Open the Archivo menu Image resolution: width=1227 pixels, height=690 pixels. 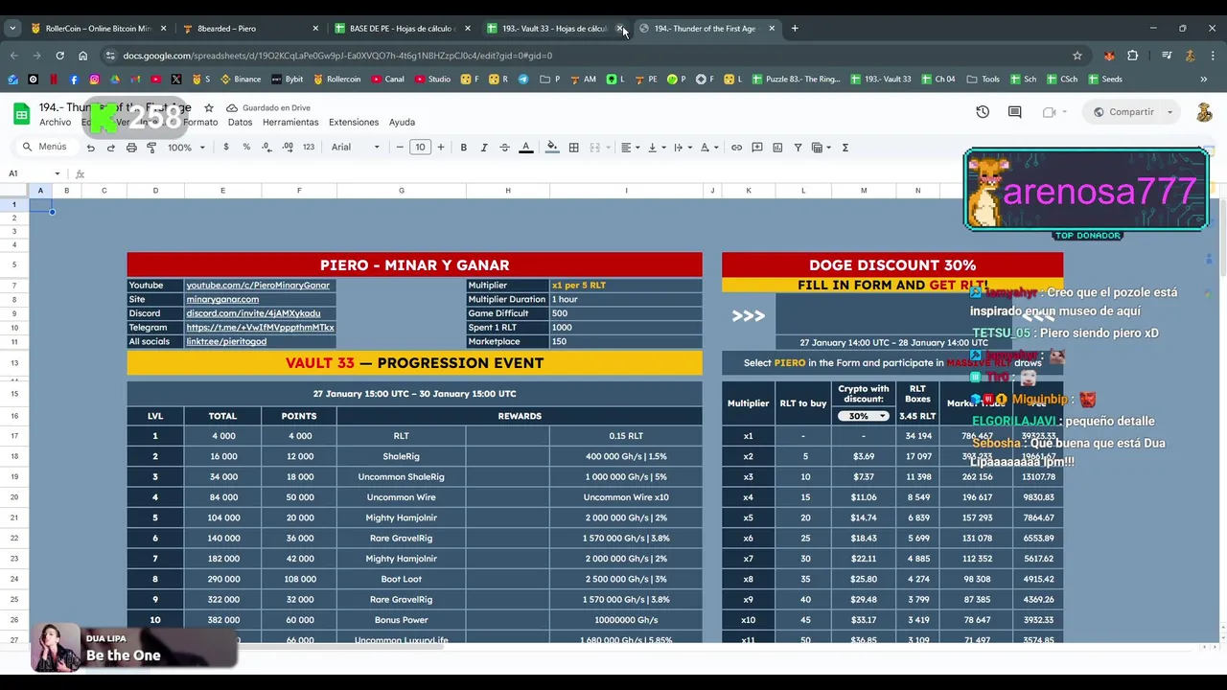55,123
